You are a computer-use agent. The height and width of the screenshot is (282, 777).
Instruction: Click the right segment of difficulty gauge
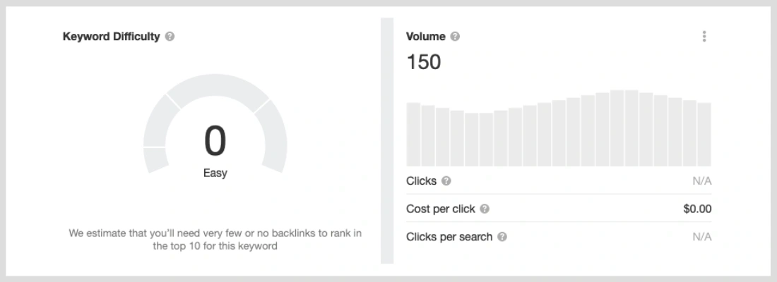pyautogui.click(x=271, y=136)
